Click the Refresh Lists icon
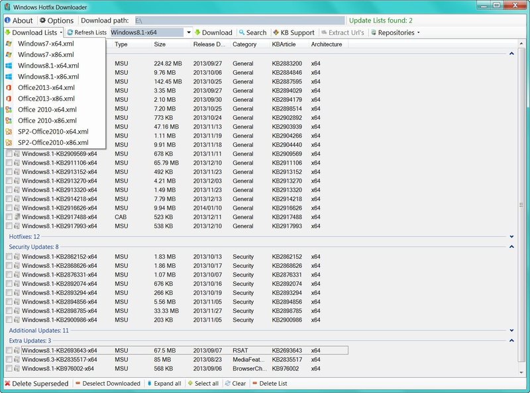Image resolution: width=530 pixels, height=393 pixels. (x=70, y=32)
